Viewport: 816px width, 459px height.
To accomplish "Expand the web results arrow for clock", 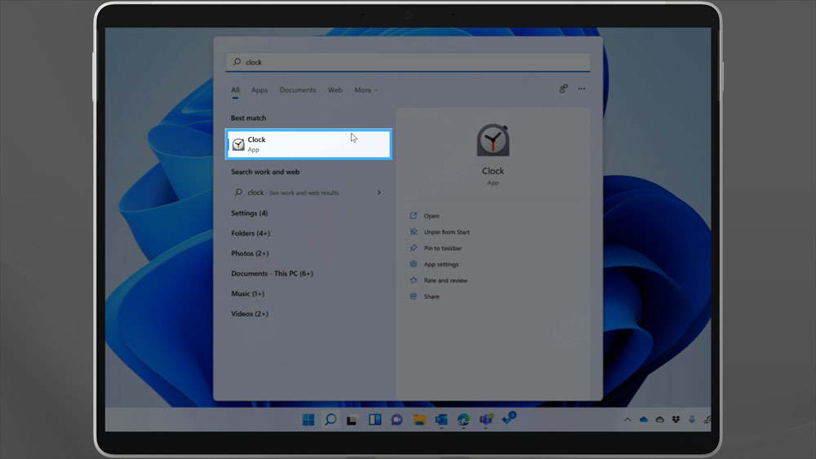I will 379,192.
